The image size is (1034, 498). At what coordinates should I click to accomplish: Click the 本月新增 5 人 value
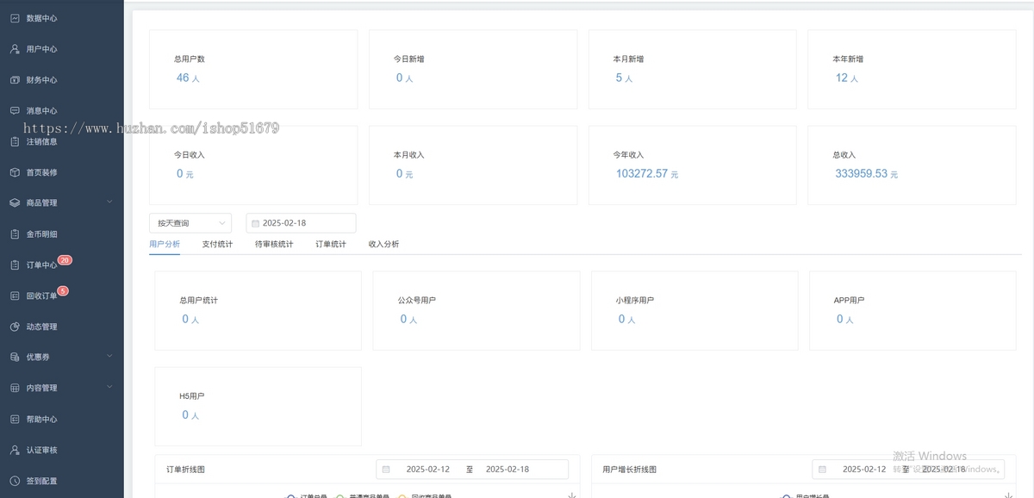[625, 78]
